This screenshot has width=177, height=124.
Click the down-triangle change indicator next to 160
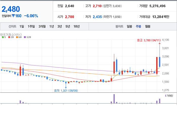coord(13,16)
